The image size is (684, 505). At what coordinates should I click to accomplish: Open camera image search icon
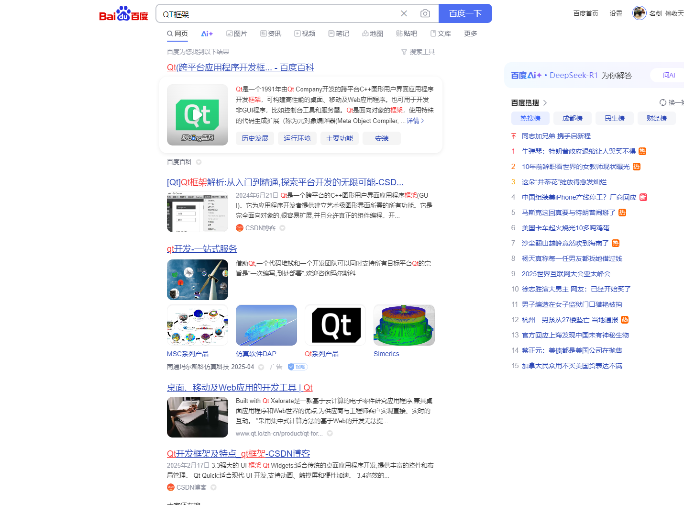click(425, 13)
